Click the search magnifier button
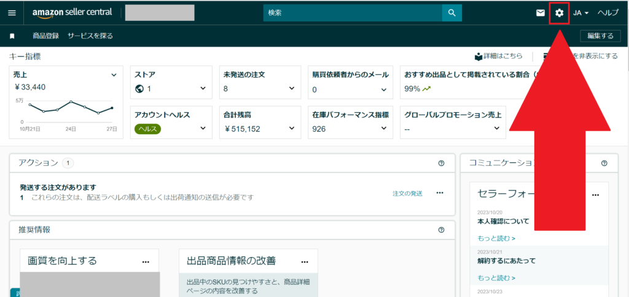Image resolution: width=629 pixels, height=297 pixels. 451,13
